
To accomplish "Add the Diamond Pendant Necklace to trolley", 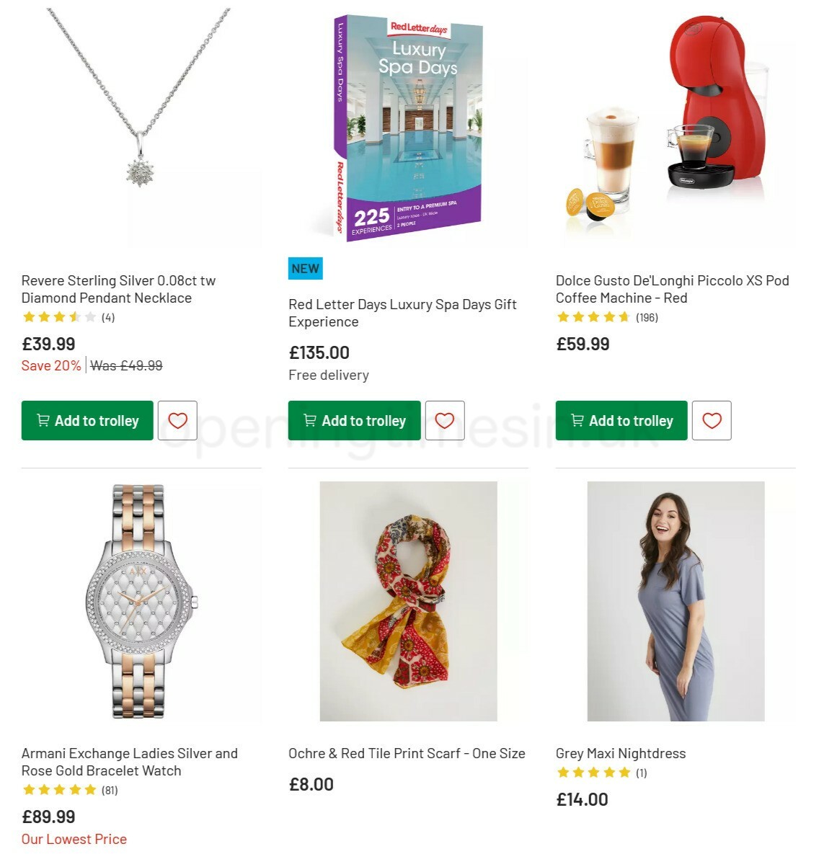I will (87, 420).
